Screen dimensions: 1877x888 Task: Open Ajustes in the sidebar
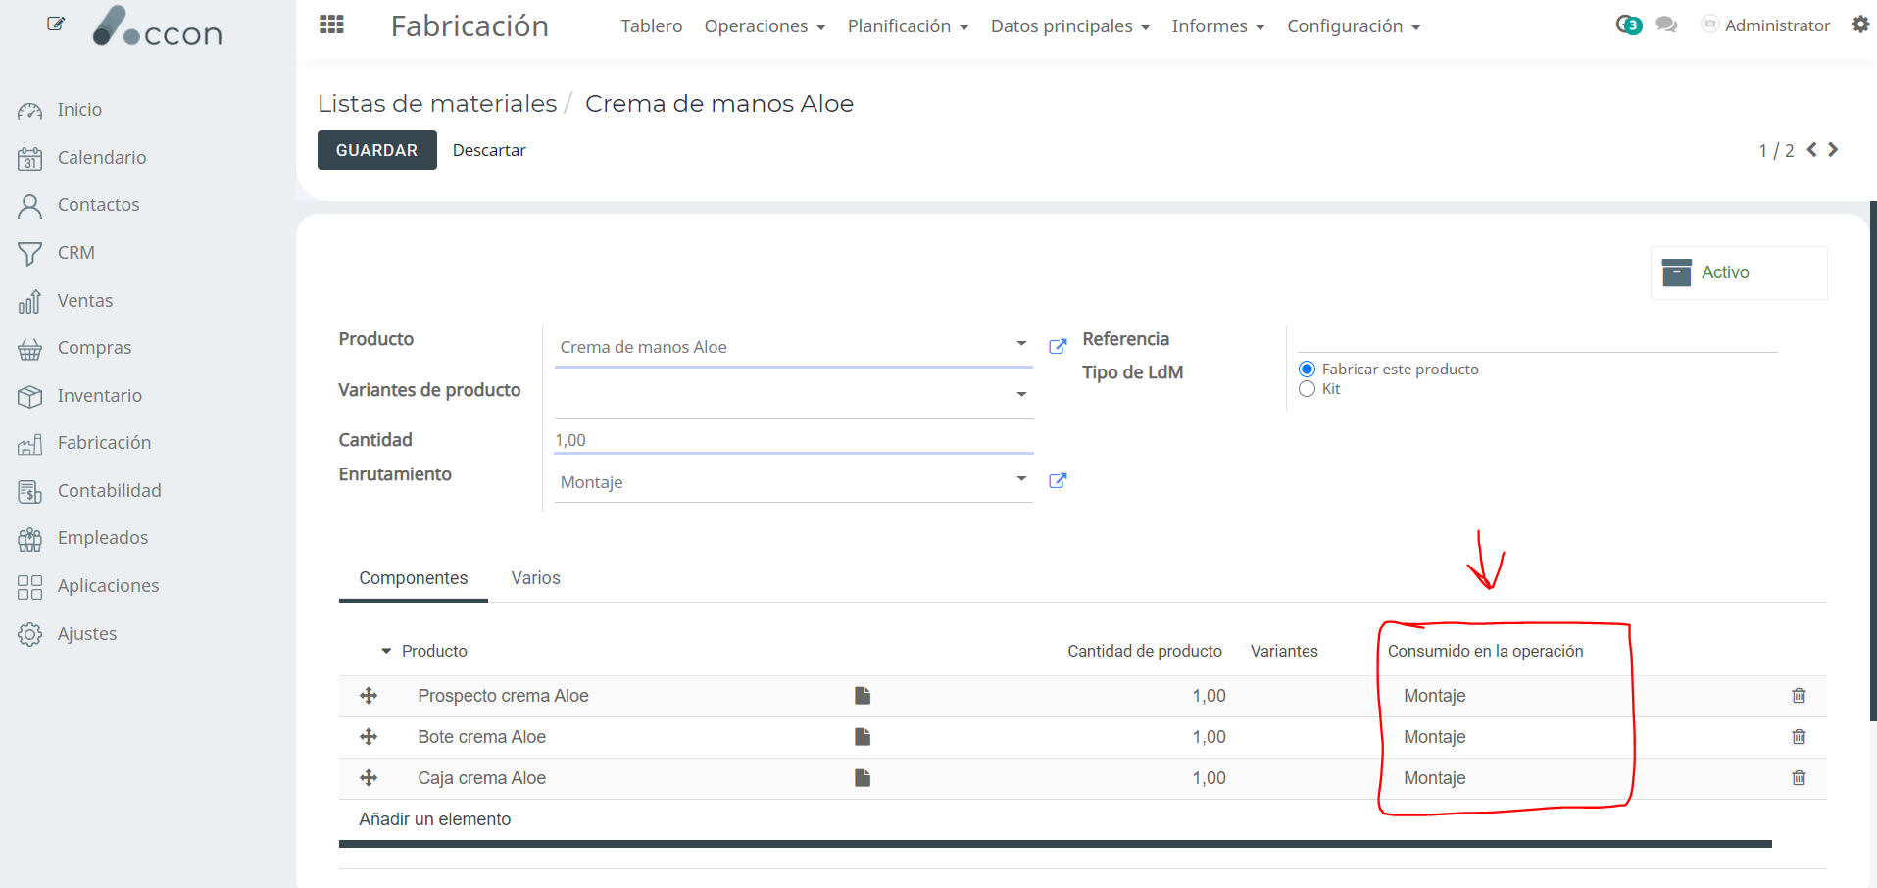(86, 634)
